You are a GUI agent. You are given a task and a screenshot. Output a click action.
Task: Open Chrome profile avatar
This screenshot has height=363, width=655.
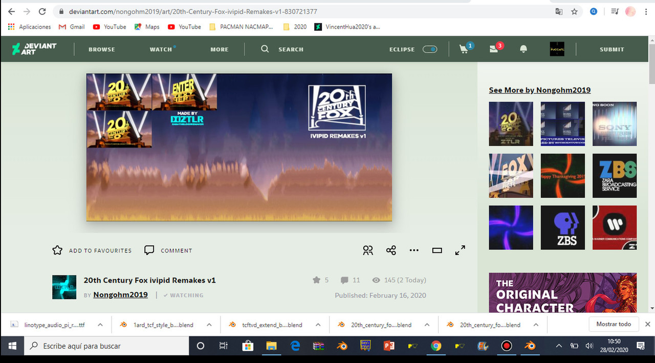(x=630, y=11)
